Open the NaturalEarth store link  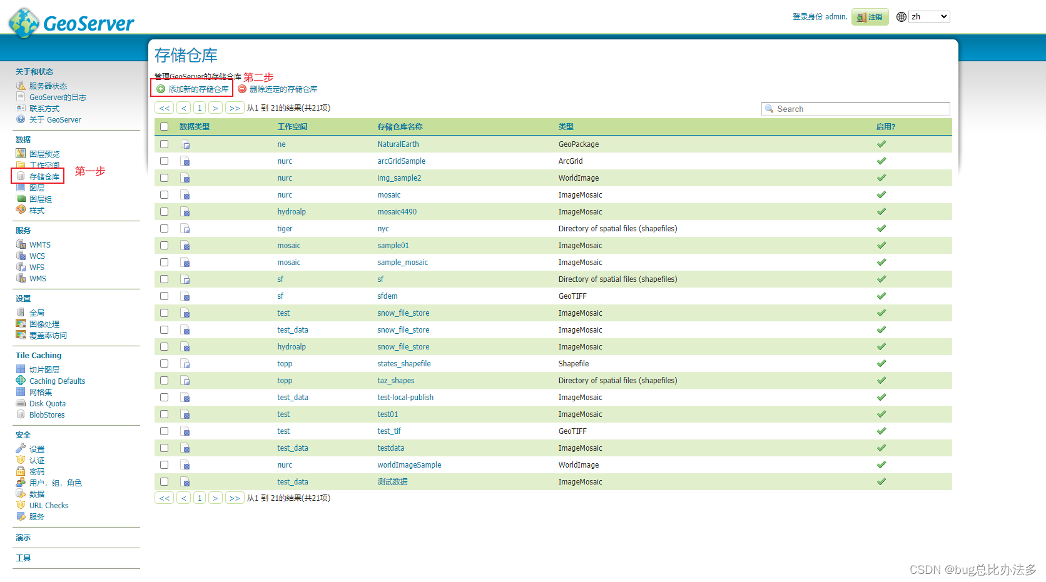(398, 144)
